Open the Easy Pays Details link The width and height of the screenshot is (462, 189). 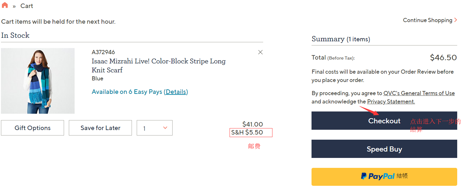[176, 92]
